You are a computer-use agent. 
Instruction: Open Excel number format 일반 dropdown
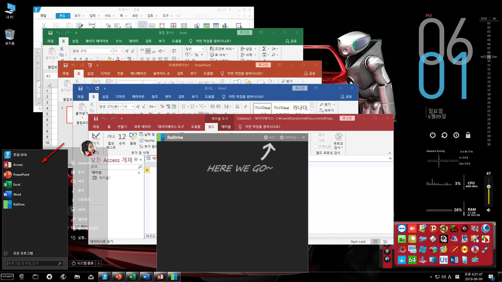[203, 49]
